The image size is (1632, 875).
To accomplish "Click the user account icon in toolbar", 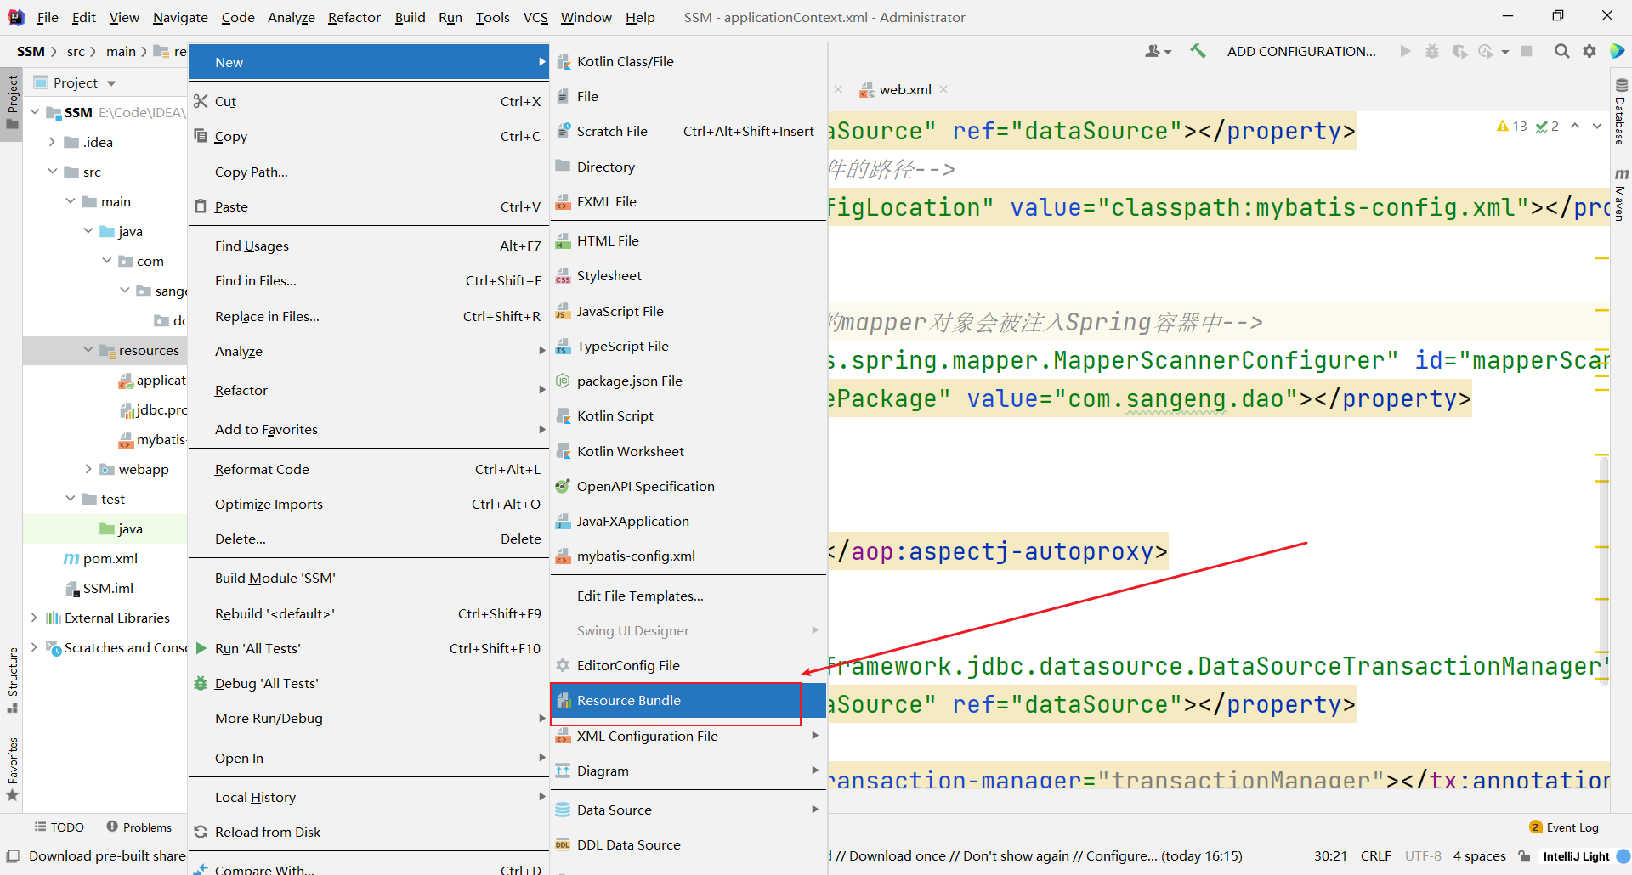I will 1158,51.
